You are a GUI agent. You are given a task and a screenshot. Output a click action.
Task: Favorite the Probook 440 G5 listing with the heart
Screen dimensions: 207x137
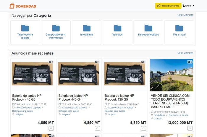(x=51, y=128)
